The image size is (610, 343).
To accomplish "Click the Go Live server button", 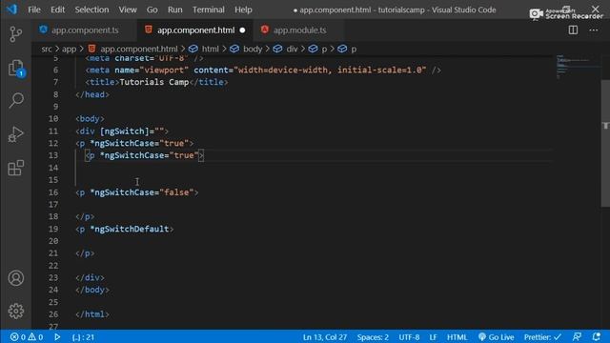I will pyautogui.click(x=496, y=336).
